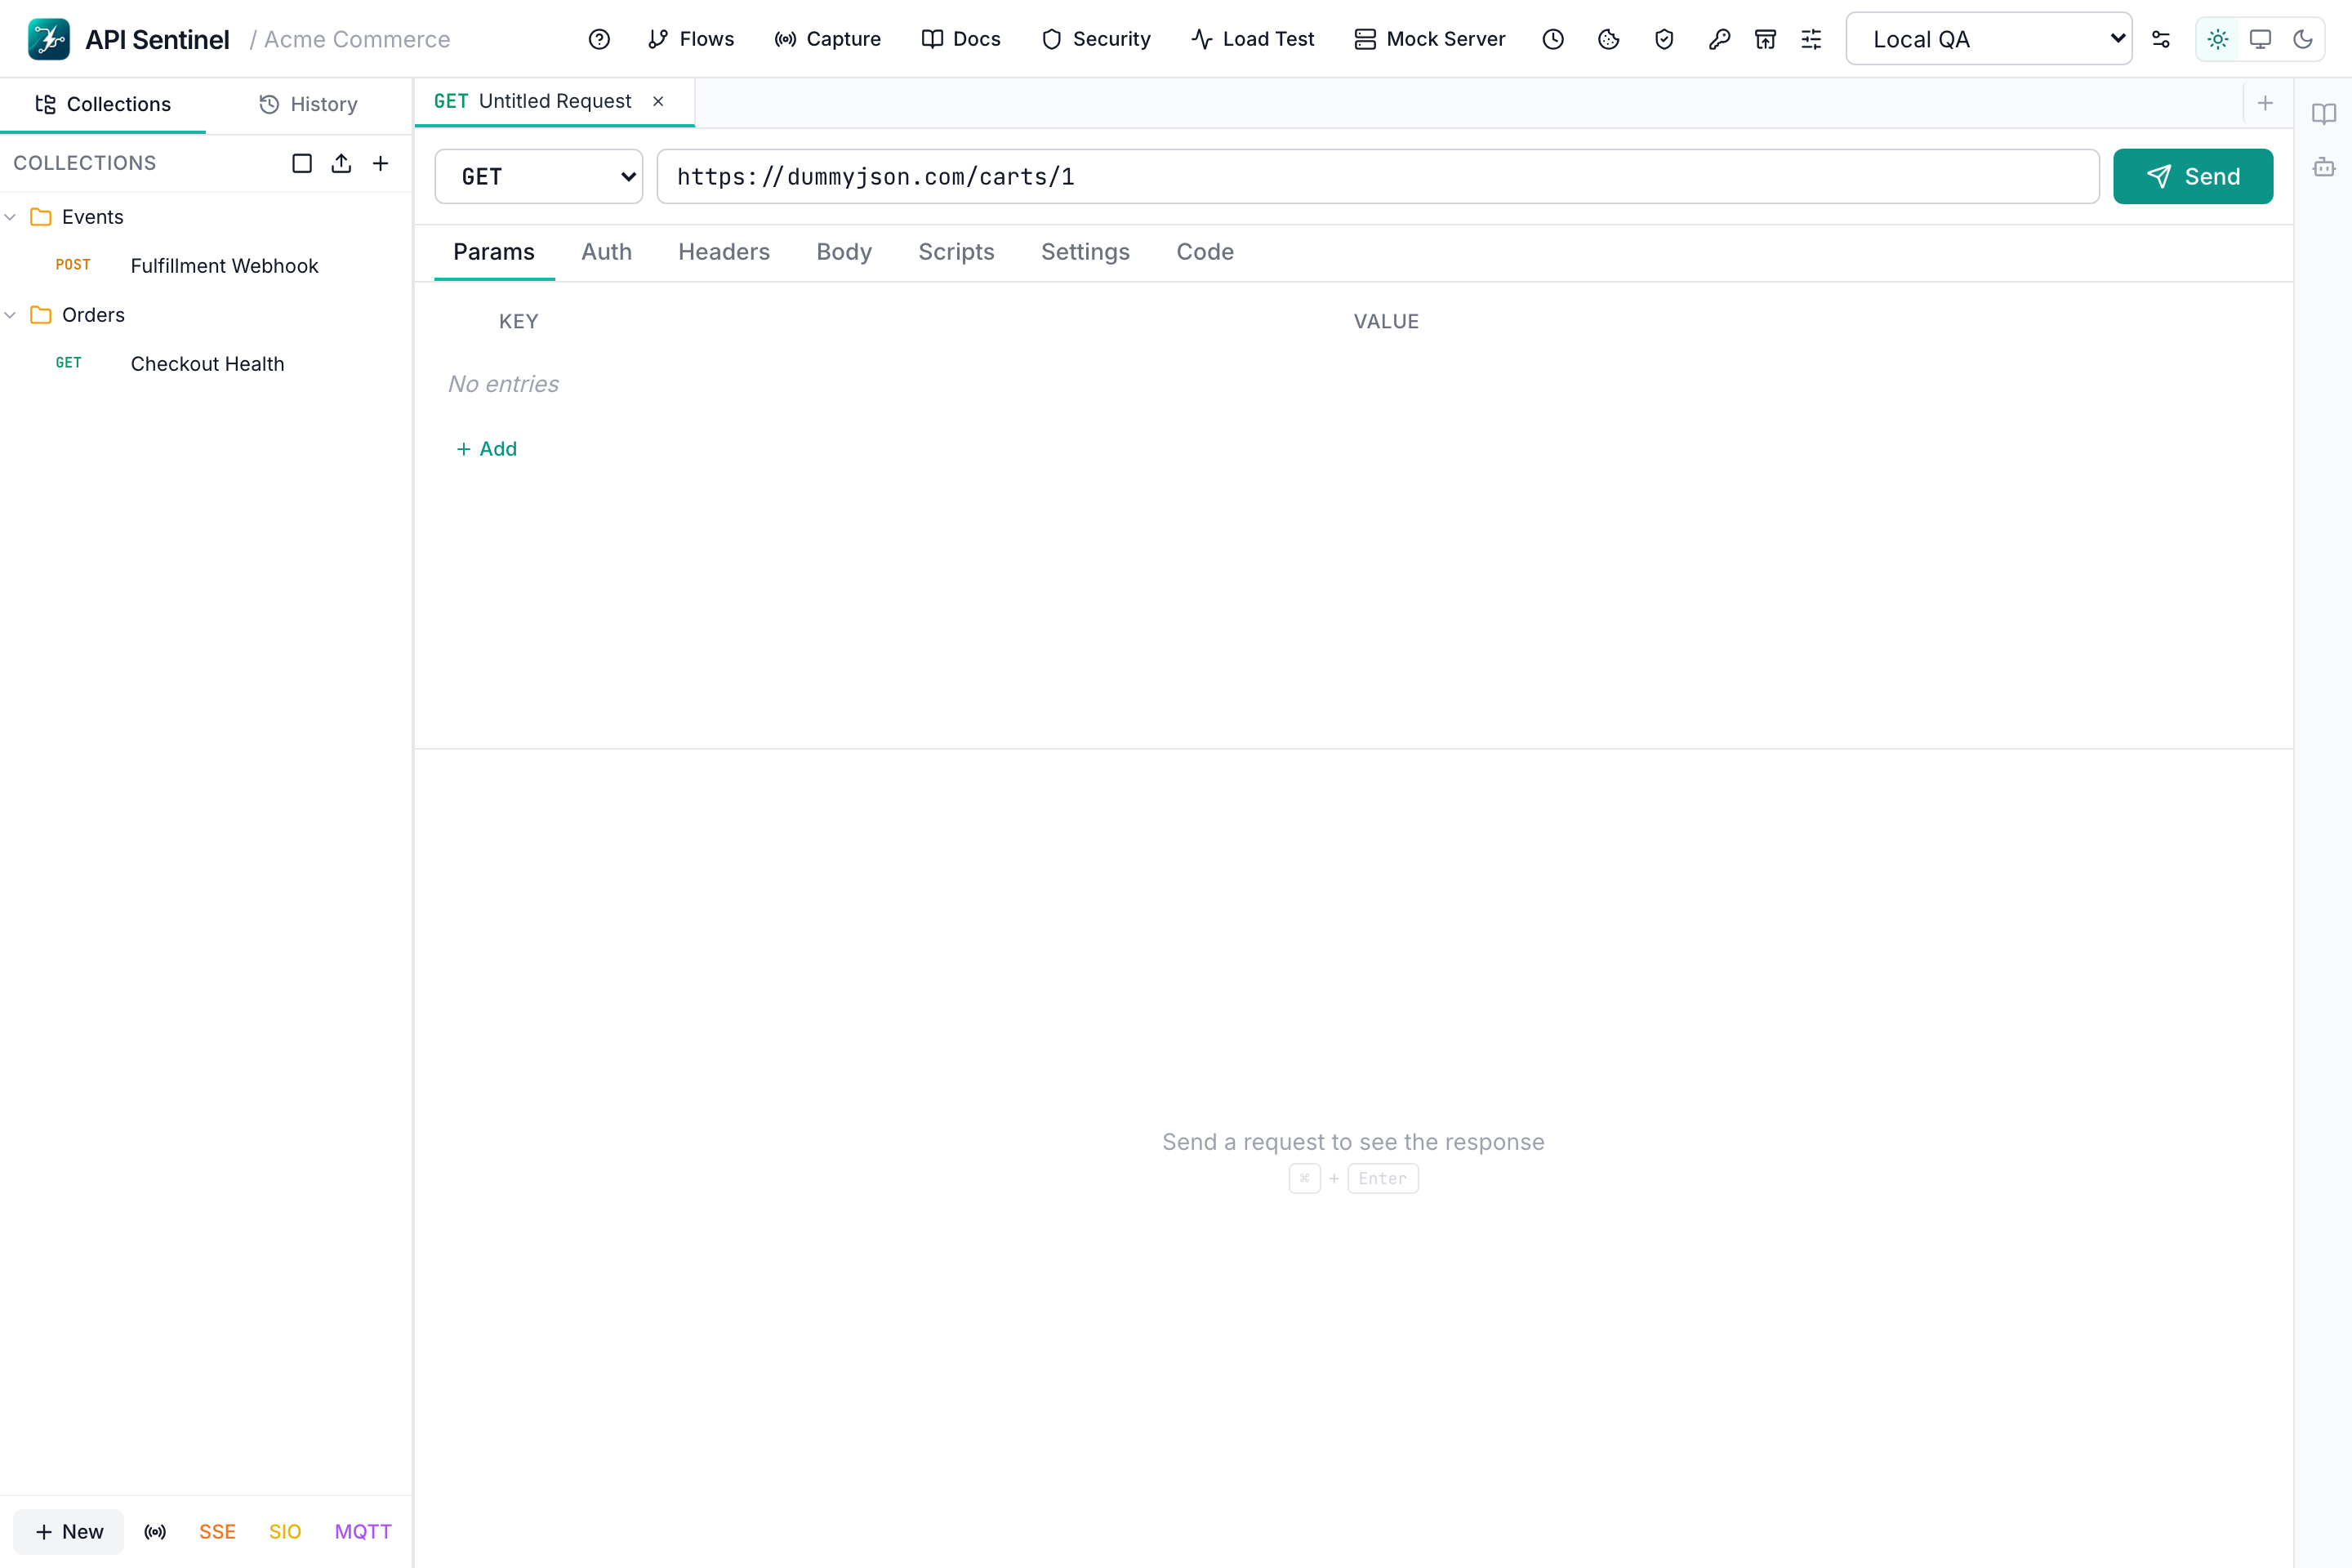This screenshot has width=2352, height=1568.
Task: Open the sliders preferences icon in toolbar
Action: 1811,39
